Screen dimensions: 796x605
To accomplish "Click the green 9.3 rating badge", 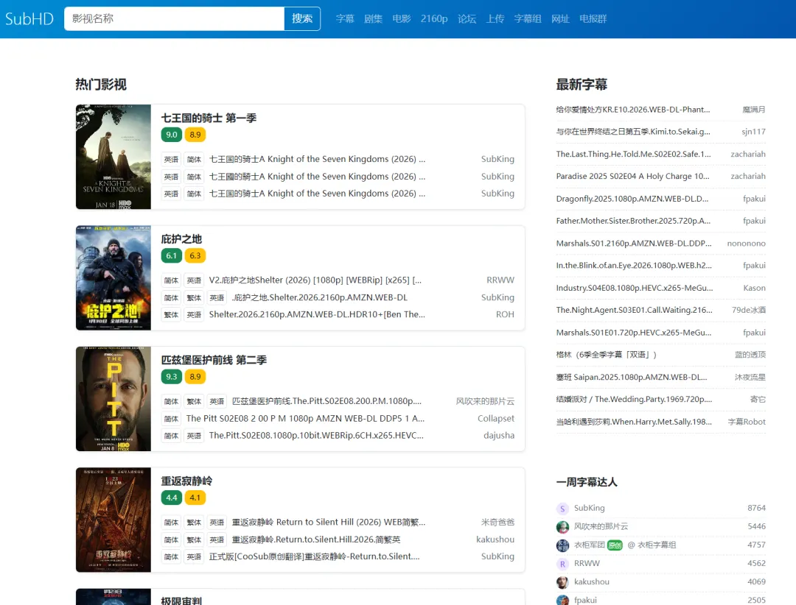I will tap(172, 377).
